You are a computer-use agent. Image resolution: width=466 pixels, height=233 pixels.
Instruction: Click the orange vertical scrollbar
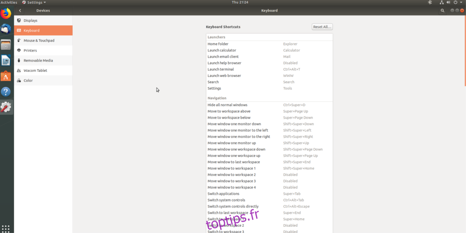pos(465,50)
